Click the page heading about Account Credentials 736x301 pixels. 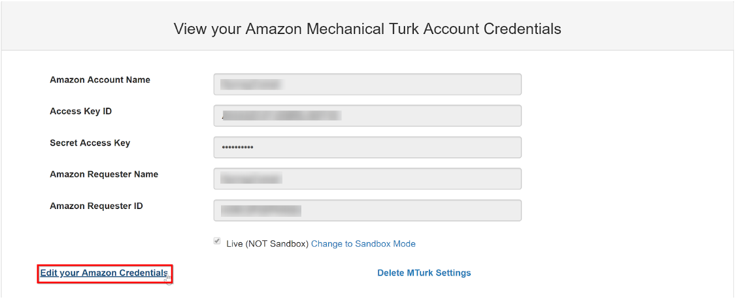click(367, 29)
